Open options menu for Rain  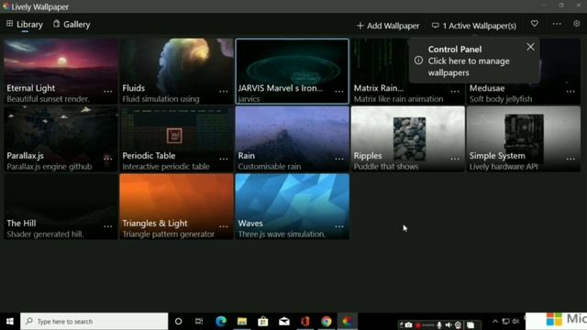[339, 159]
